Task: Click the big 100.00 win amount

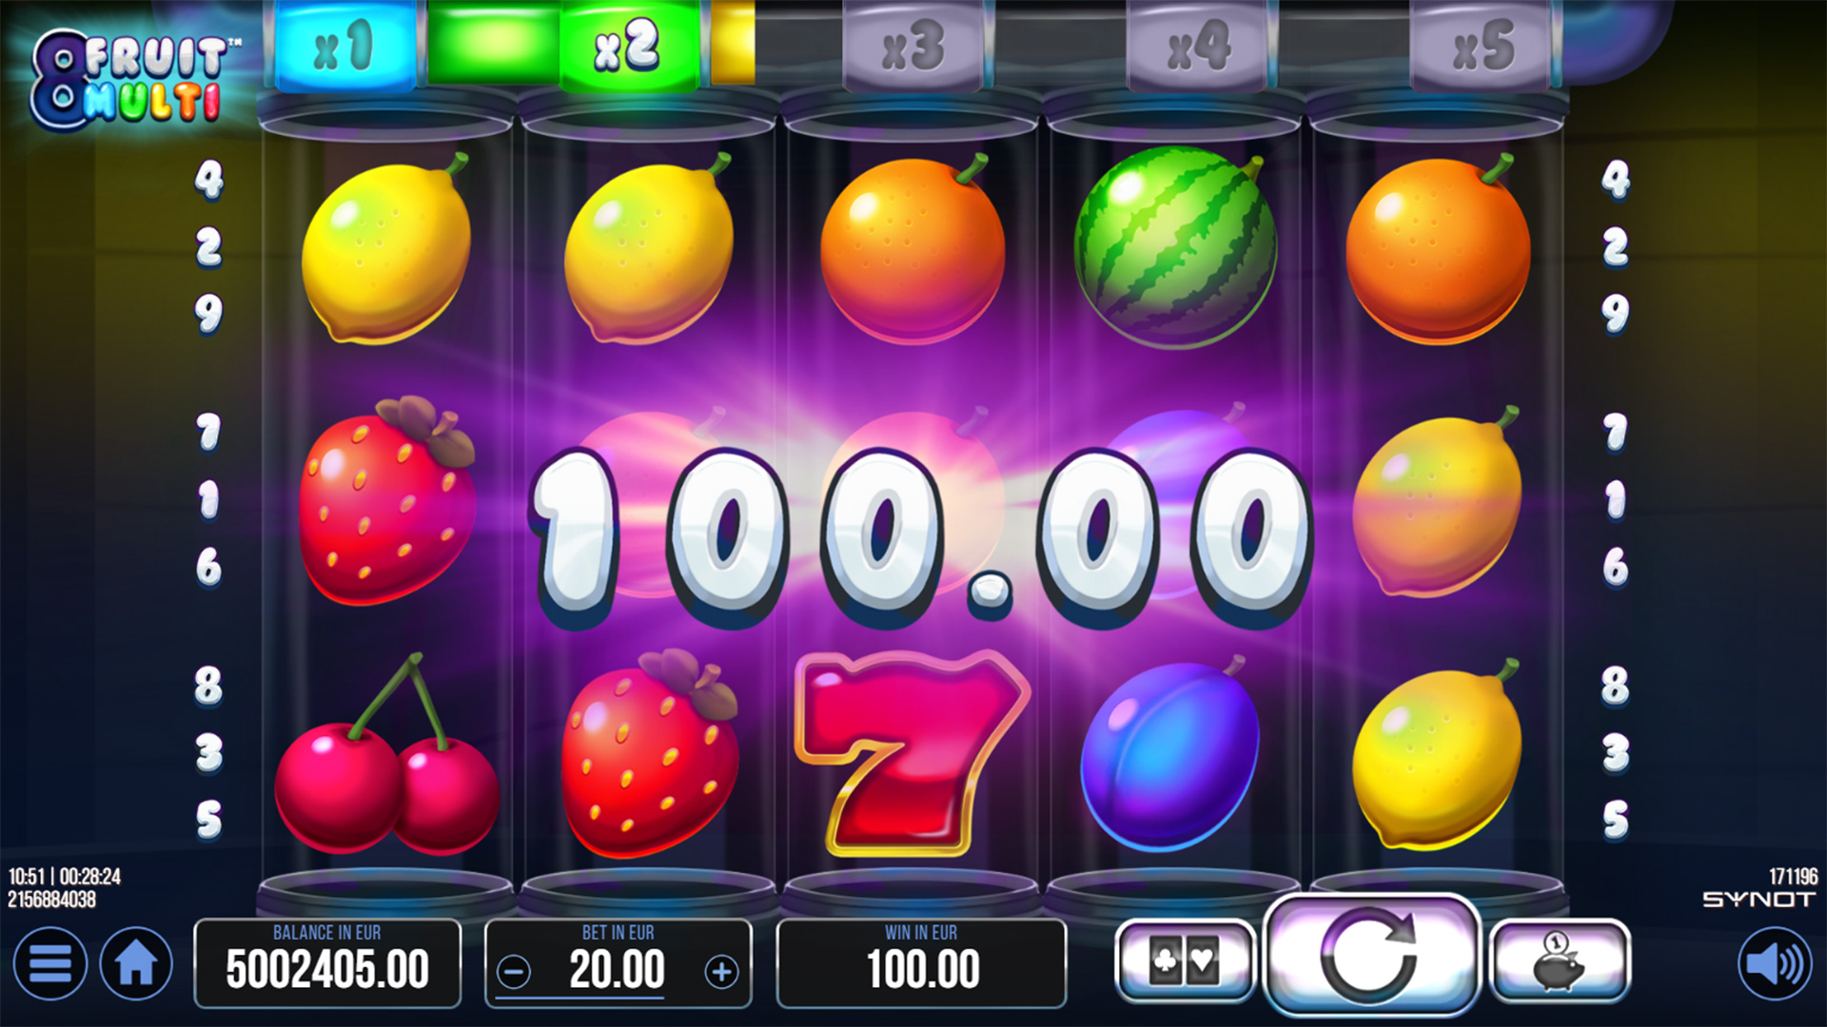Action: pos(921,537)
